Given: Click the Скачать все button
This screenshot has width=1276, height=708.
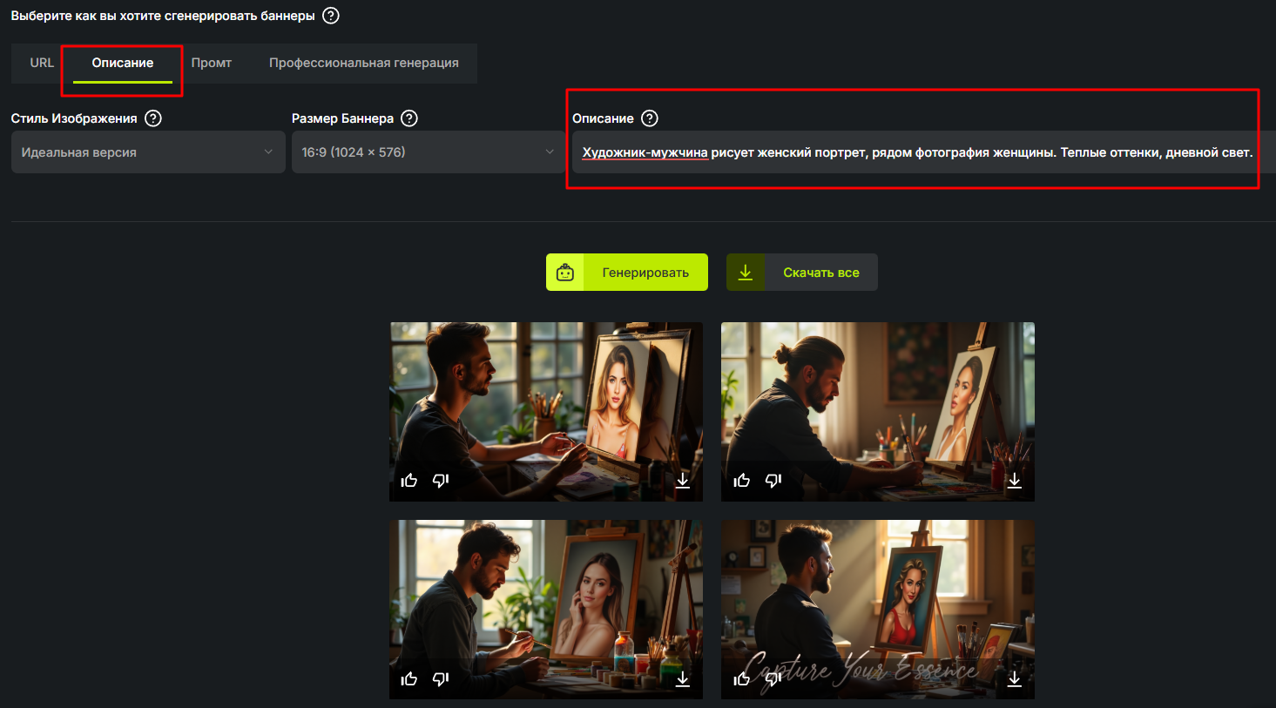Looking at the screenshot, I should pos(802,273).
